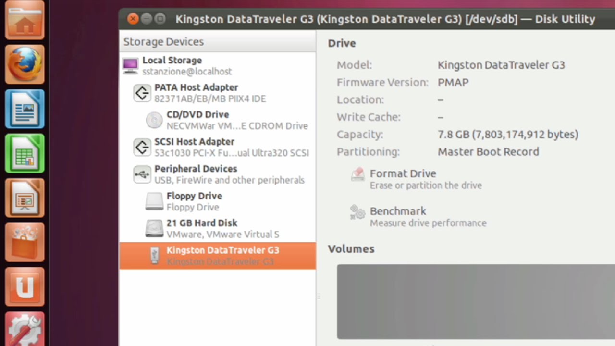This screenshot has height=346, width=615.
Task: Click the 21 GB Hard Disk icon
Action: click(x=154, y=228)
